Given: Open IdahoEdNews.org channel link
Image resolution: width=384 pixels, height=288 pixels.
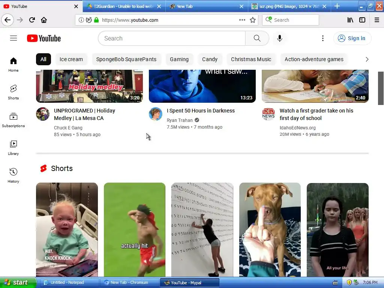Looking at the screenshot, I should [x=297, y=128].
